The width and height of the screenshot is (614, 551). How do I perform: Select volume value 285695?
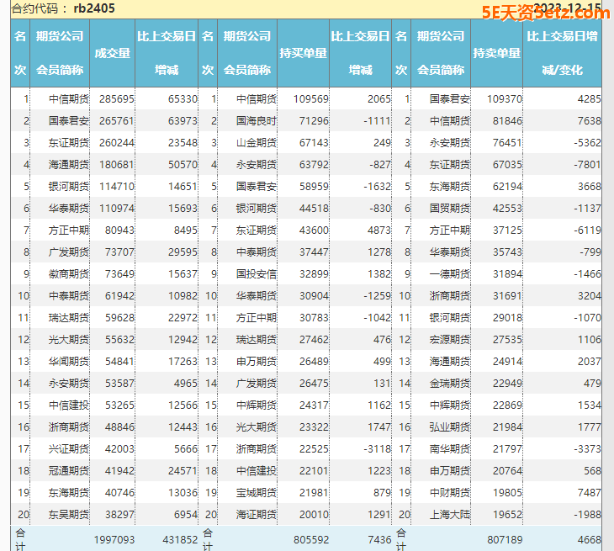tap(117, 99)
